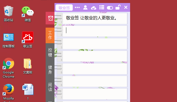The width and height of the screenshot is (177, 102).
Task: Select the Mozilla Firefox desktop shortcut
Action: click(9, 93)
